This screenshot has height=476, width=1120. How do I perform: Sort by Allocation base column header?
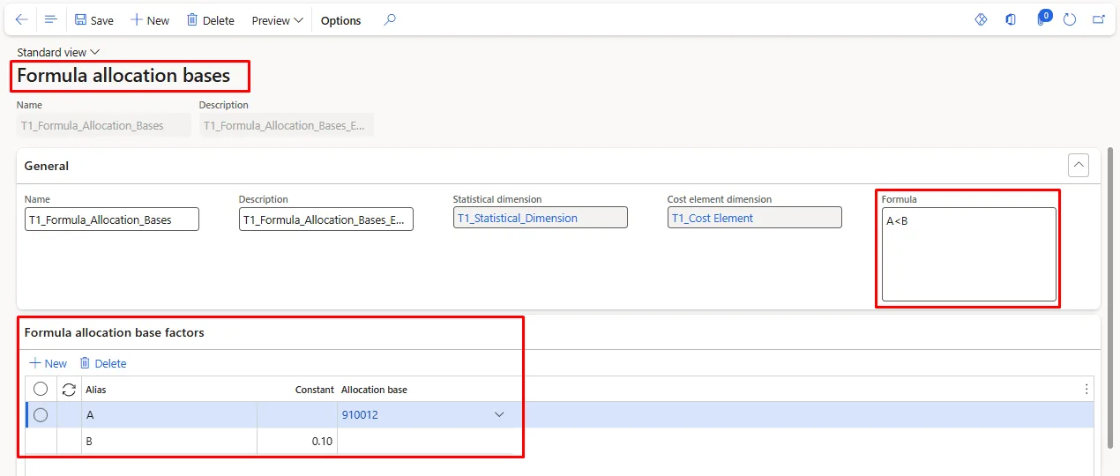coord(374,390)
